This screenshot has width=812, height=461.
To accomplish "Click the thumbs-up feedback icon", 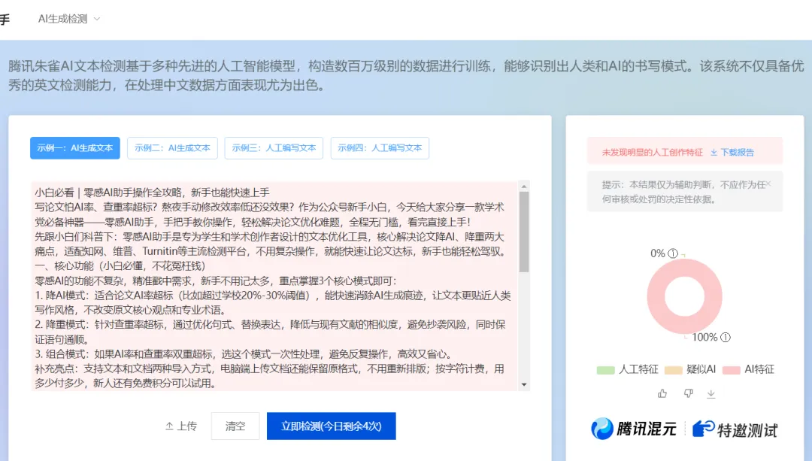I will click(662, 393).
